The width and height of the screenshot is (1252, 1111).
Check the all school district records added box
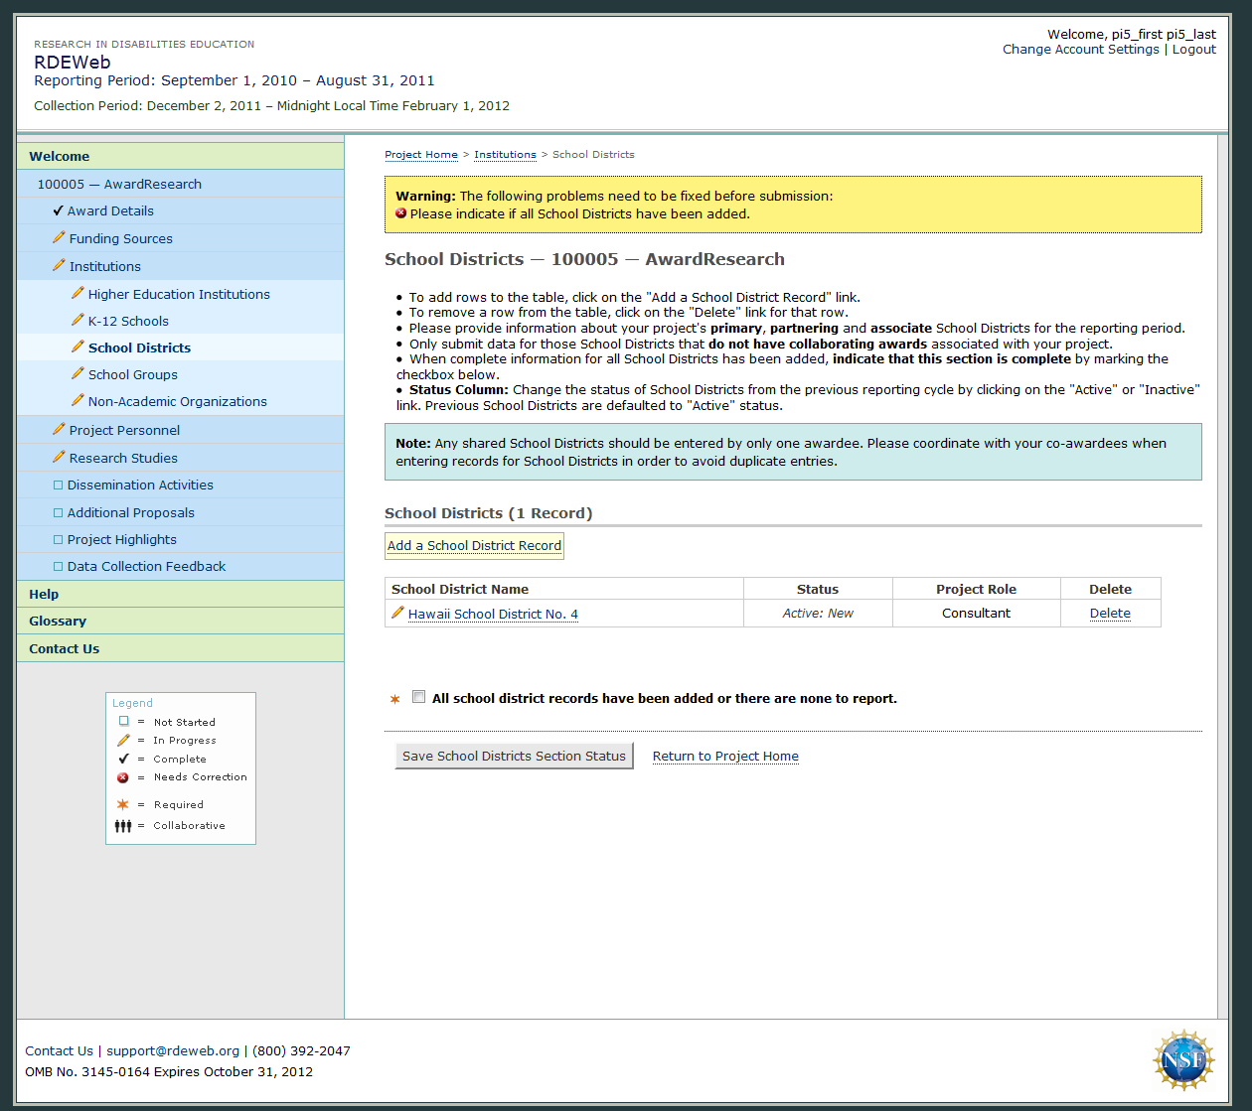[x=419, y=697]
